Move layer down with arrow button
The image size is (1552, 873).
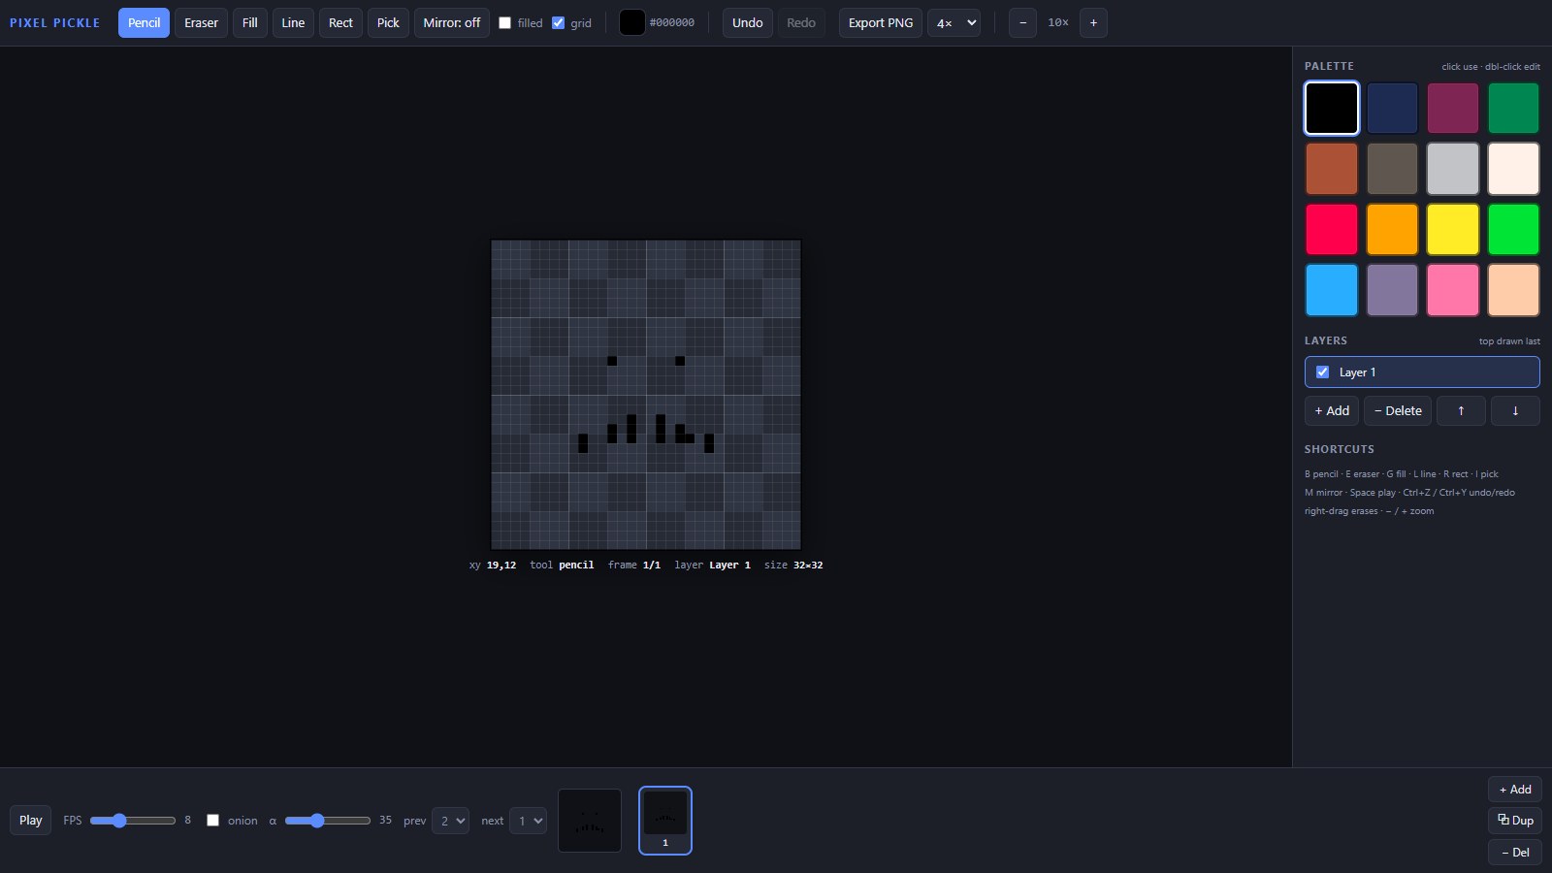(x=1515, y=410)
